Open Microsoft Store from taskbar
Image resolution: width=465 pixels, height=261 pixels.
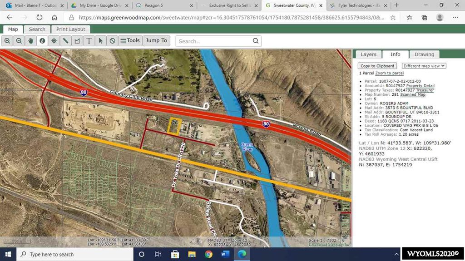click(x=175, y=254)
